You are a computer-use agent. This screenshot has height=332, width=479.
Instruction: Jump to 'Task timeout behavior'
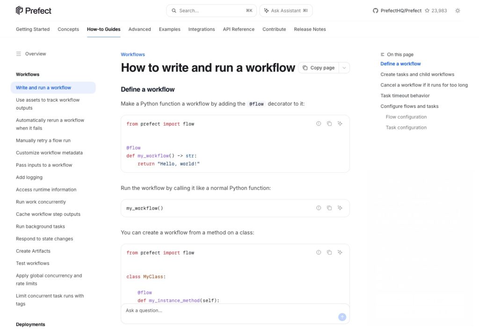pos(405,96)
